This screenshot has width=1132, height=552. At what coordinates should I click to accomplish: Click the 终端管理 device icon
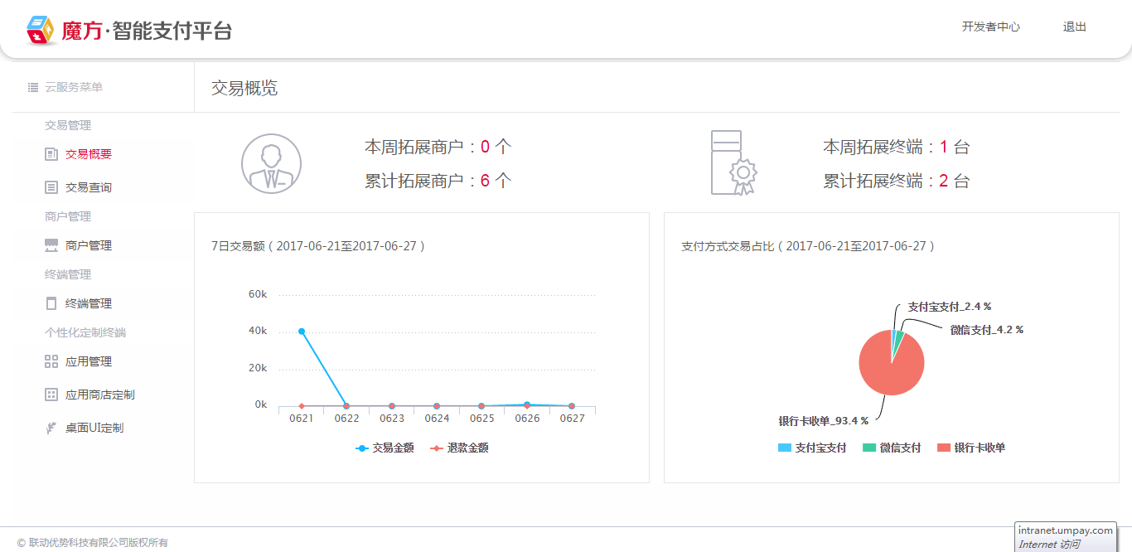coord(51,303)
